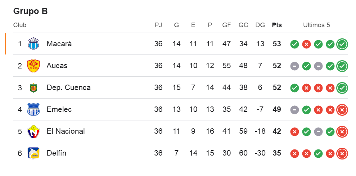Image resolution: width=356 pixels, height=176 pixels.
Task: Click the Emelec club crest icon
Action: click(x=33, y=110)
